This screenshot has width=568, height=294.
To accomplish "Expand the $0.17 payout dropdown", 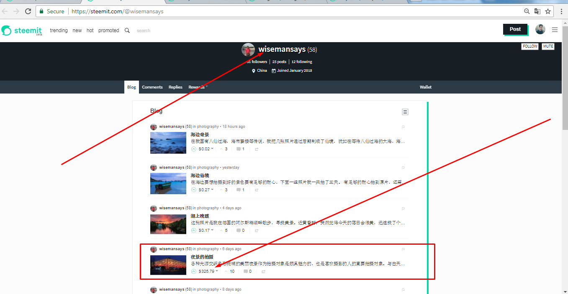I will [x=212, y=231].
